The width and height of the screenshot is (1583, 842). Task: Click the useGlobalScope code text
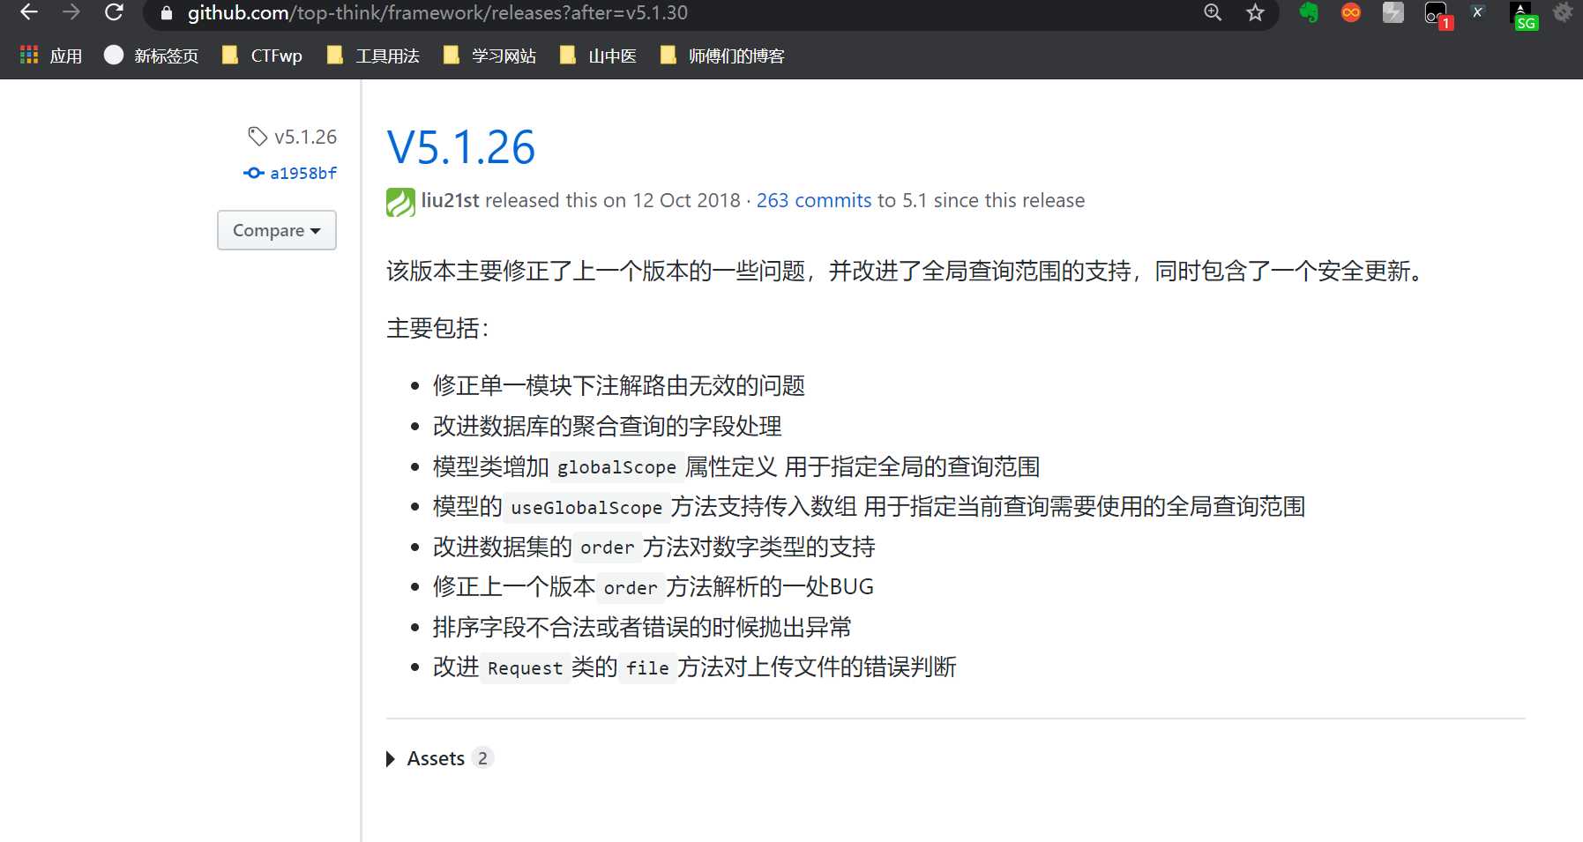[586, 508]
